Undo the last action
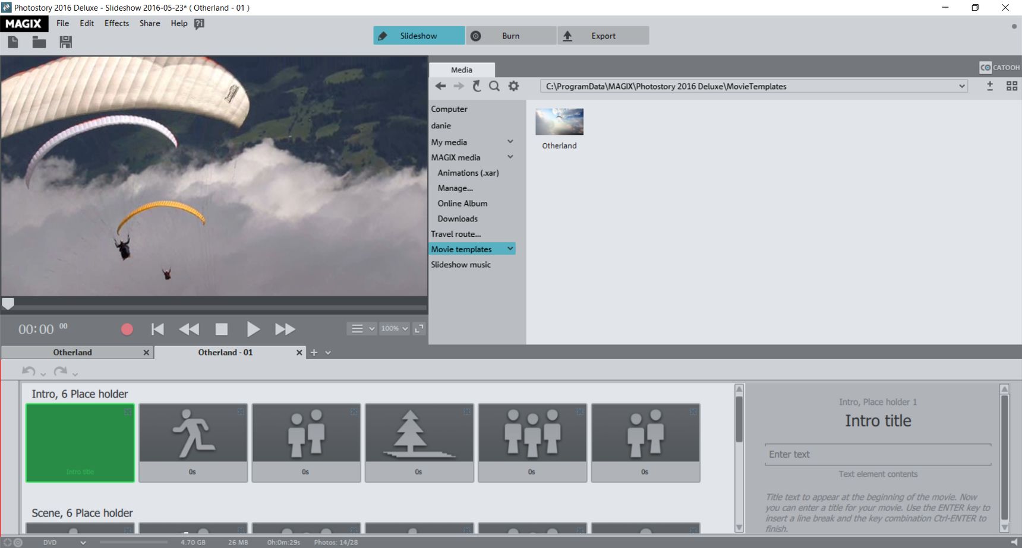This screenshot has width=1022, height=548. pyautogui.click(x=29, y=371)
